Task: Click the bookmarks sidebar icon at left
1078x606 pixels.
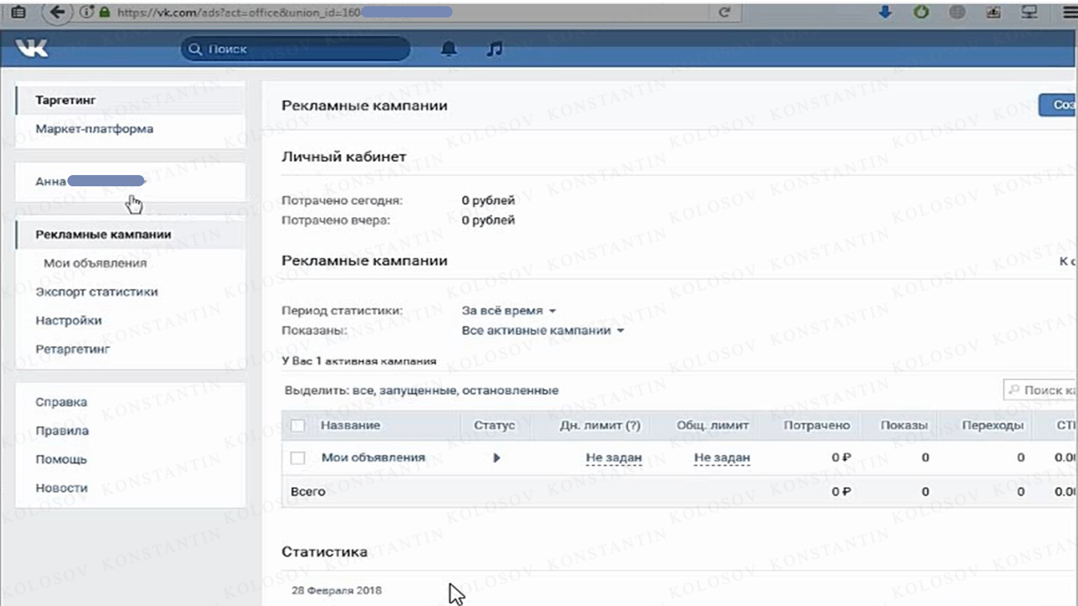Action: 18,12
